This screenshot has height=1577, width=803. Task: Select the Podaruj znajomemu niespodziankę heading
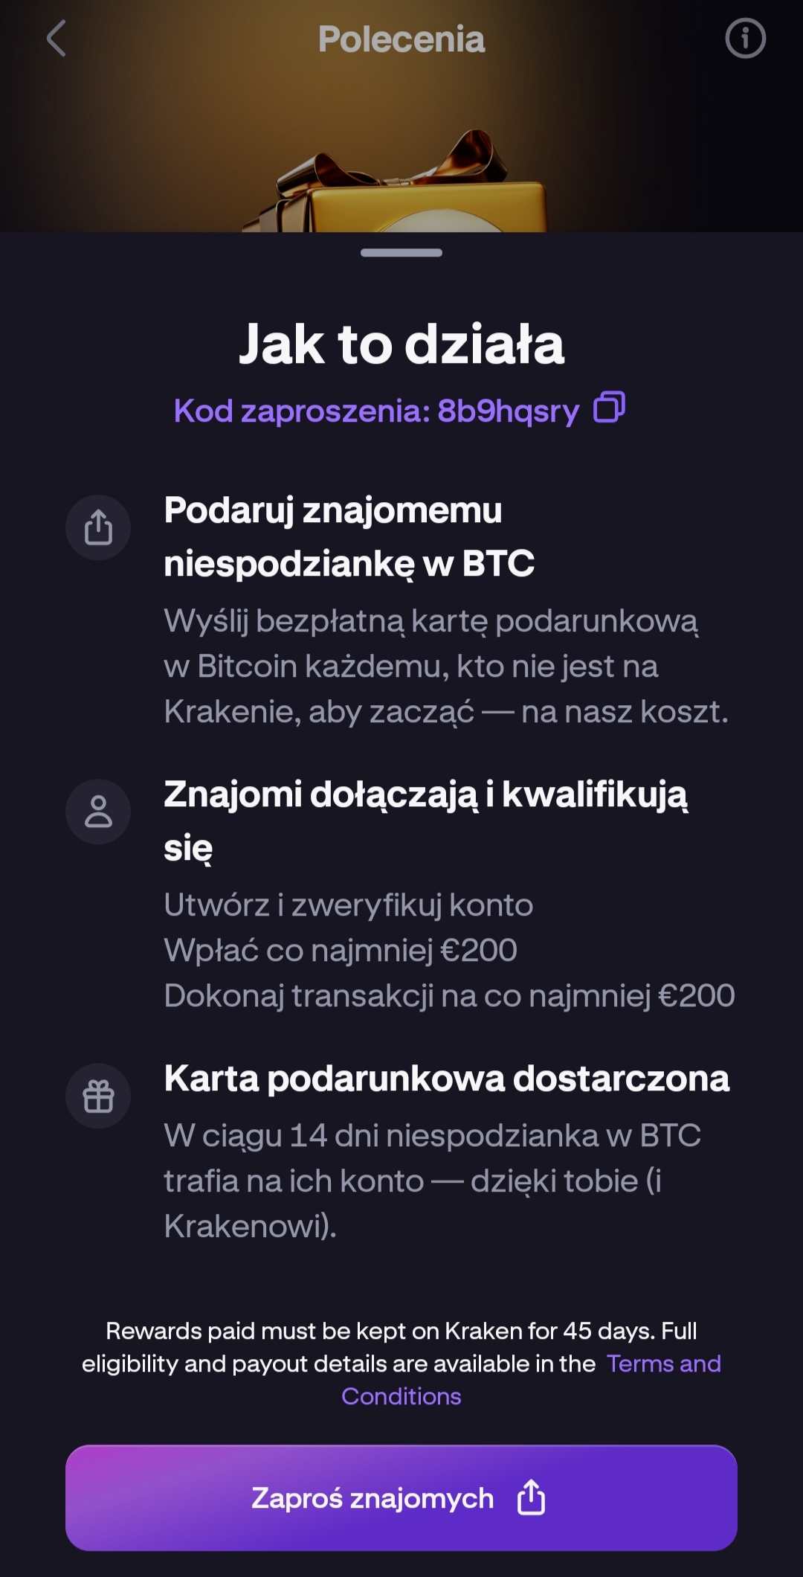tap(349, 536)
